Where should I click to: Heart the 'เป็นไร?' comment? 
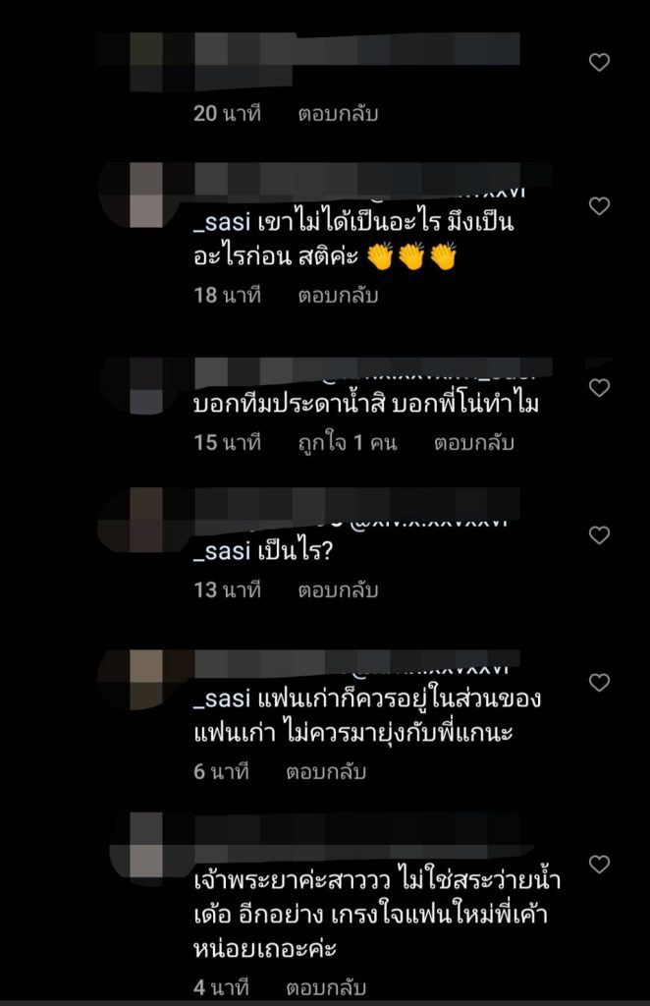pyautogui.click(x=599, y=535)
